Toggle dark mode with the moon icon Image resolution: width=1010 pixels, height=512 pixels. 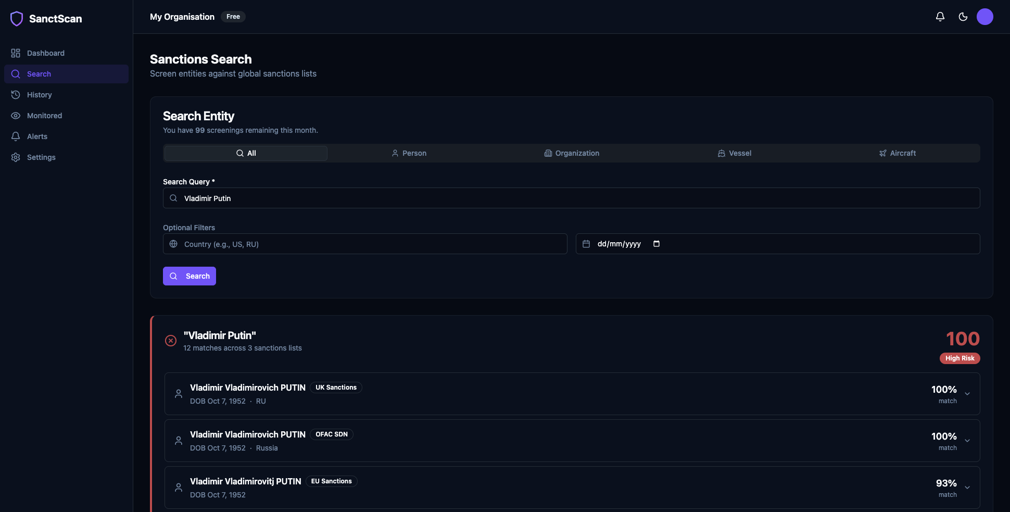coord(963,17)
